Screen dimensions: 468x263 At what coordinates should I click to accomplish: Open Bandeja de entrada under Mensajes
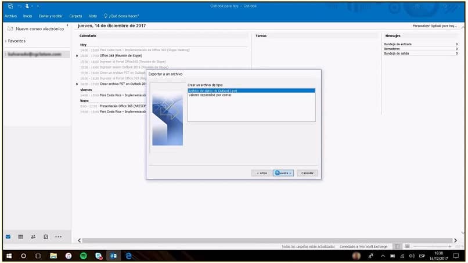(398, 44)
